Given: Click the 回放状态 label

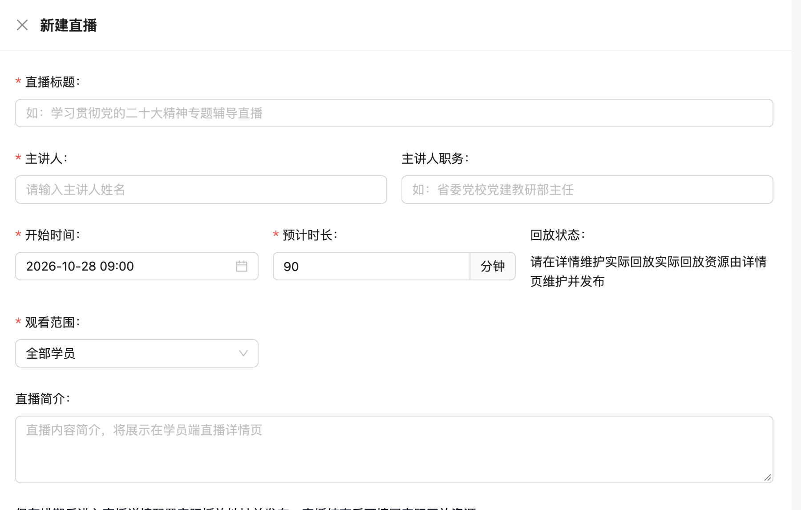Looking at the screenshot, I should [x=558, y=235].
